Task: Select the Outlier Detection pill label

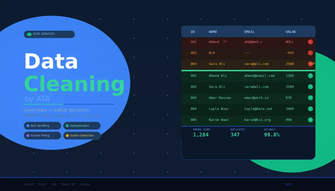Action: [x=82, y=135]
